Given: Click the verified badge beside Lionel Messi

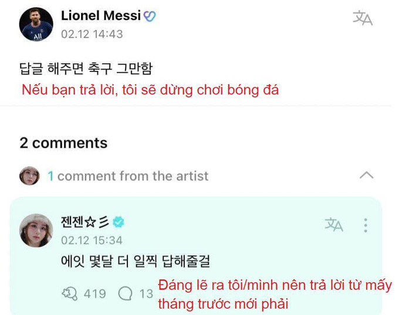Looking at the screenshot, I should click(x=150, y=16).
